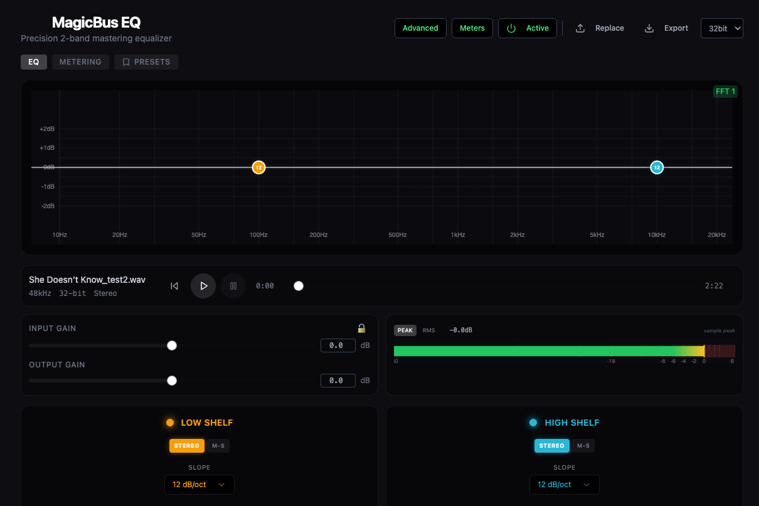Open the 32bit export depth dropdown
Screen dimensions: 759x506
(x=722, y=28)
